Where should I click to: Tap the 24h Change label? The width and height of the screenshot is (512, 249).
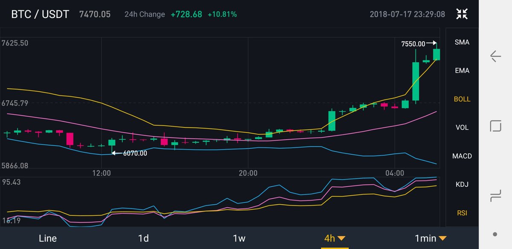coord(145,14)
